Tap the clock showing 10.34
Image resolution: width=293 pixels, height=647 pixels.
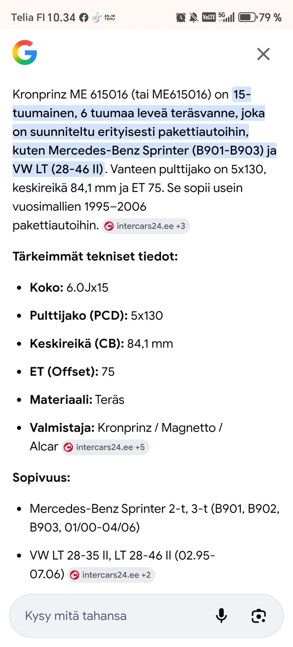pos(61,17)
